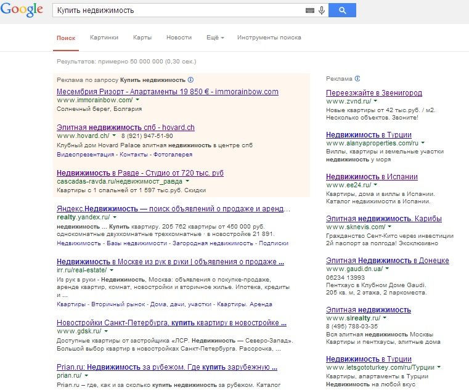Click phone number 8 (495) 788-03-35
Image resolution: width=469 pixels, height=390 pixels.
[x=352, y=327]
